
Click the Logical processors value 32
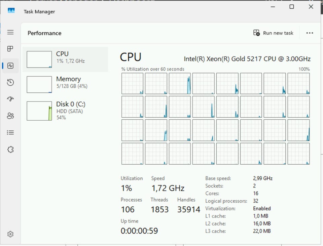point(256,201)
